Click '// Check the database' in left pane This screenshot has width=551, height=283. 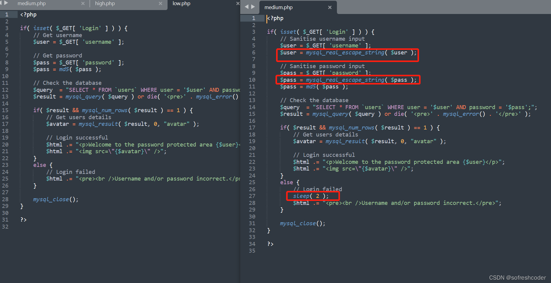point(67,83)
